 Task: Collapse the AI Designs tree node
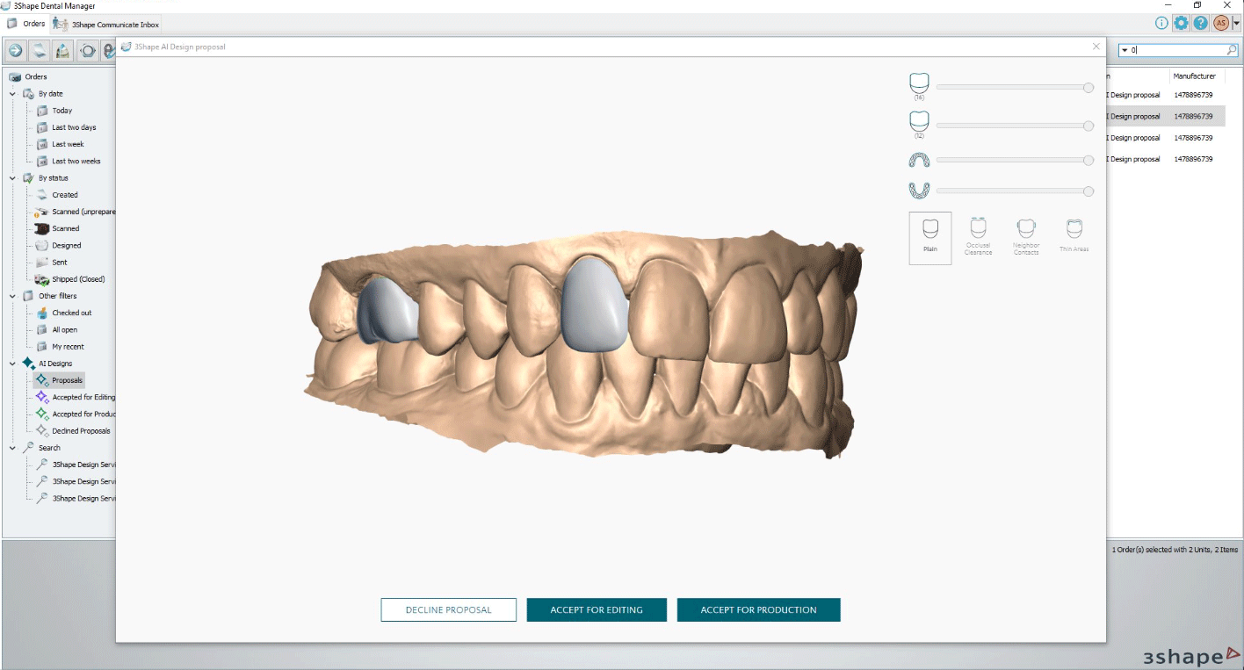pos(13,364)
